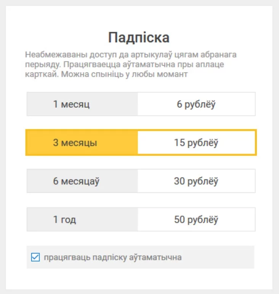Click the Падпіска heading

tap(139, 38)
